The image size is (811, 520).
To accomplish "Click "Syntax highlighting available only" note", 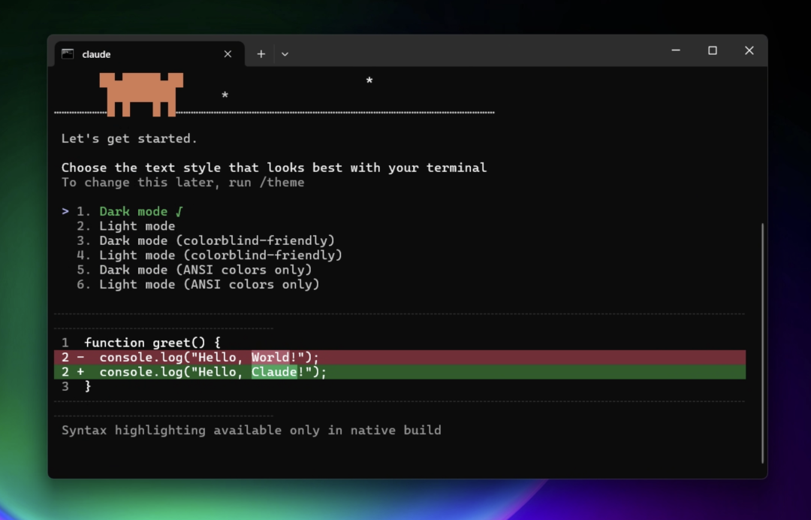I will point(252,430).
